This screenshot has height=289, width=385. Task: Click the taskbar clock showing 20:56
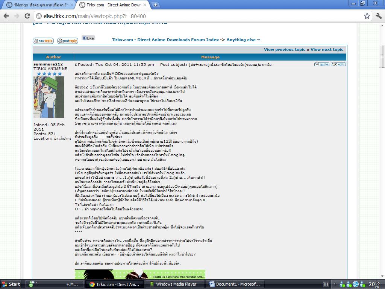[x=375, y=284]
